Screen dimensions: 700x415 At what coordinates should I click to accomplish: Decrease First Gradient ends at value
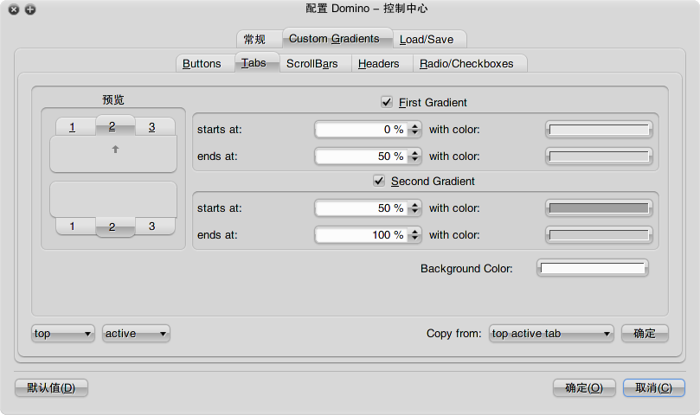click(415, 160)
